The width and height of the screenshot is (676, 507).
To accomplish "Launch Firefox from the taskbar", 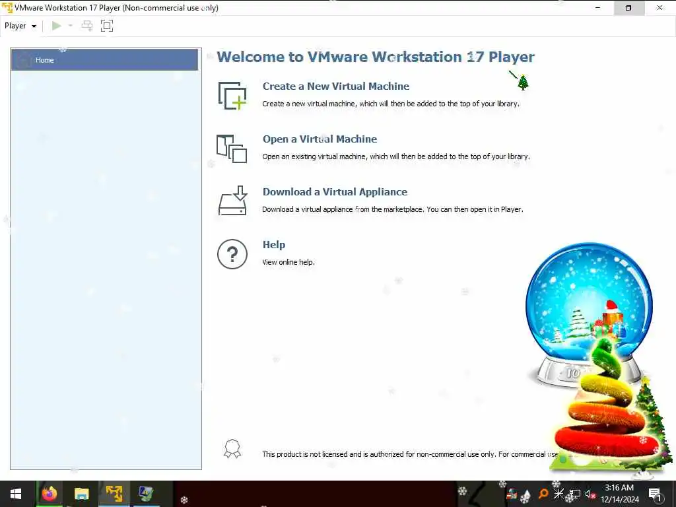I will pos(49,494).
